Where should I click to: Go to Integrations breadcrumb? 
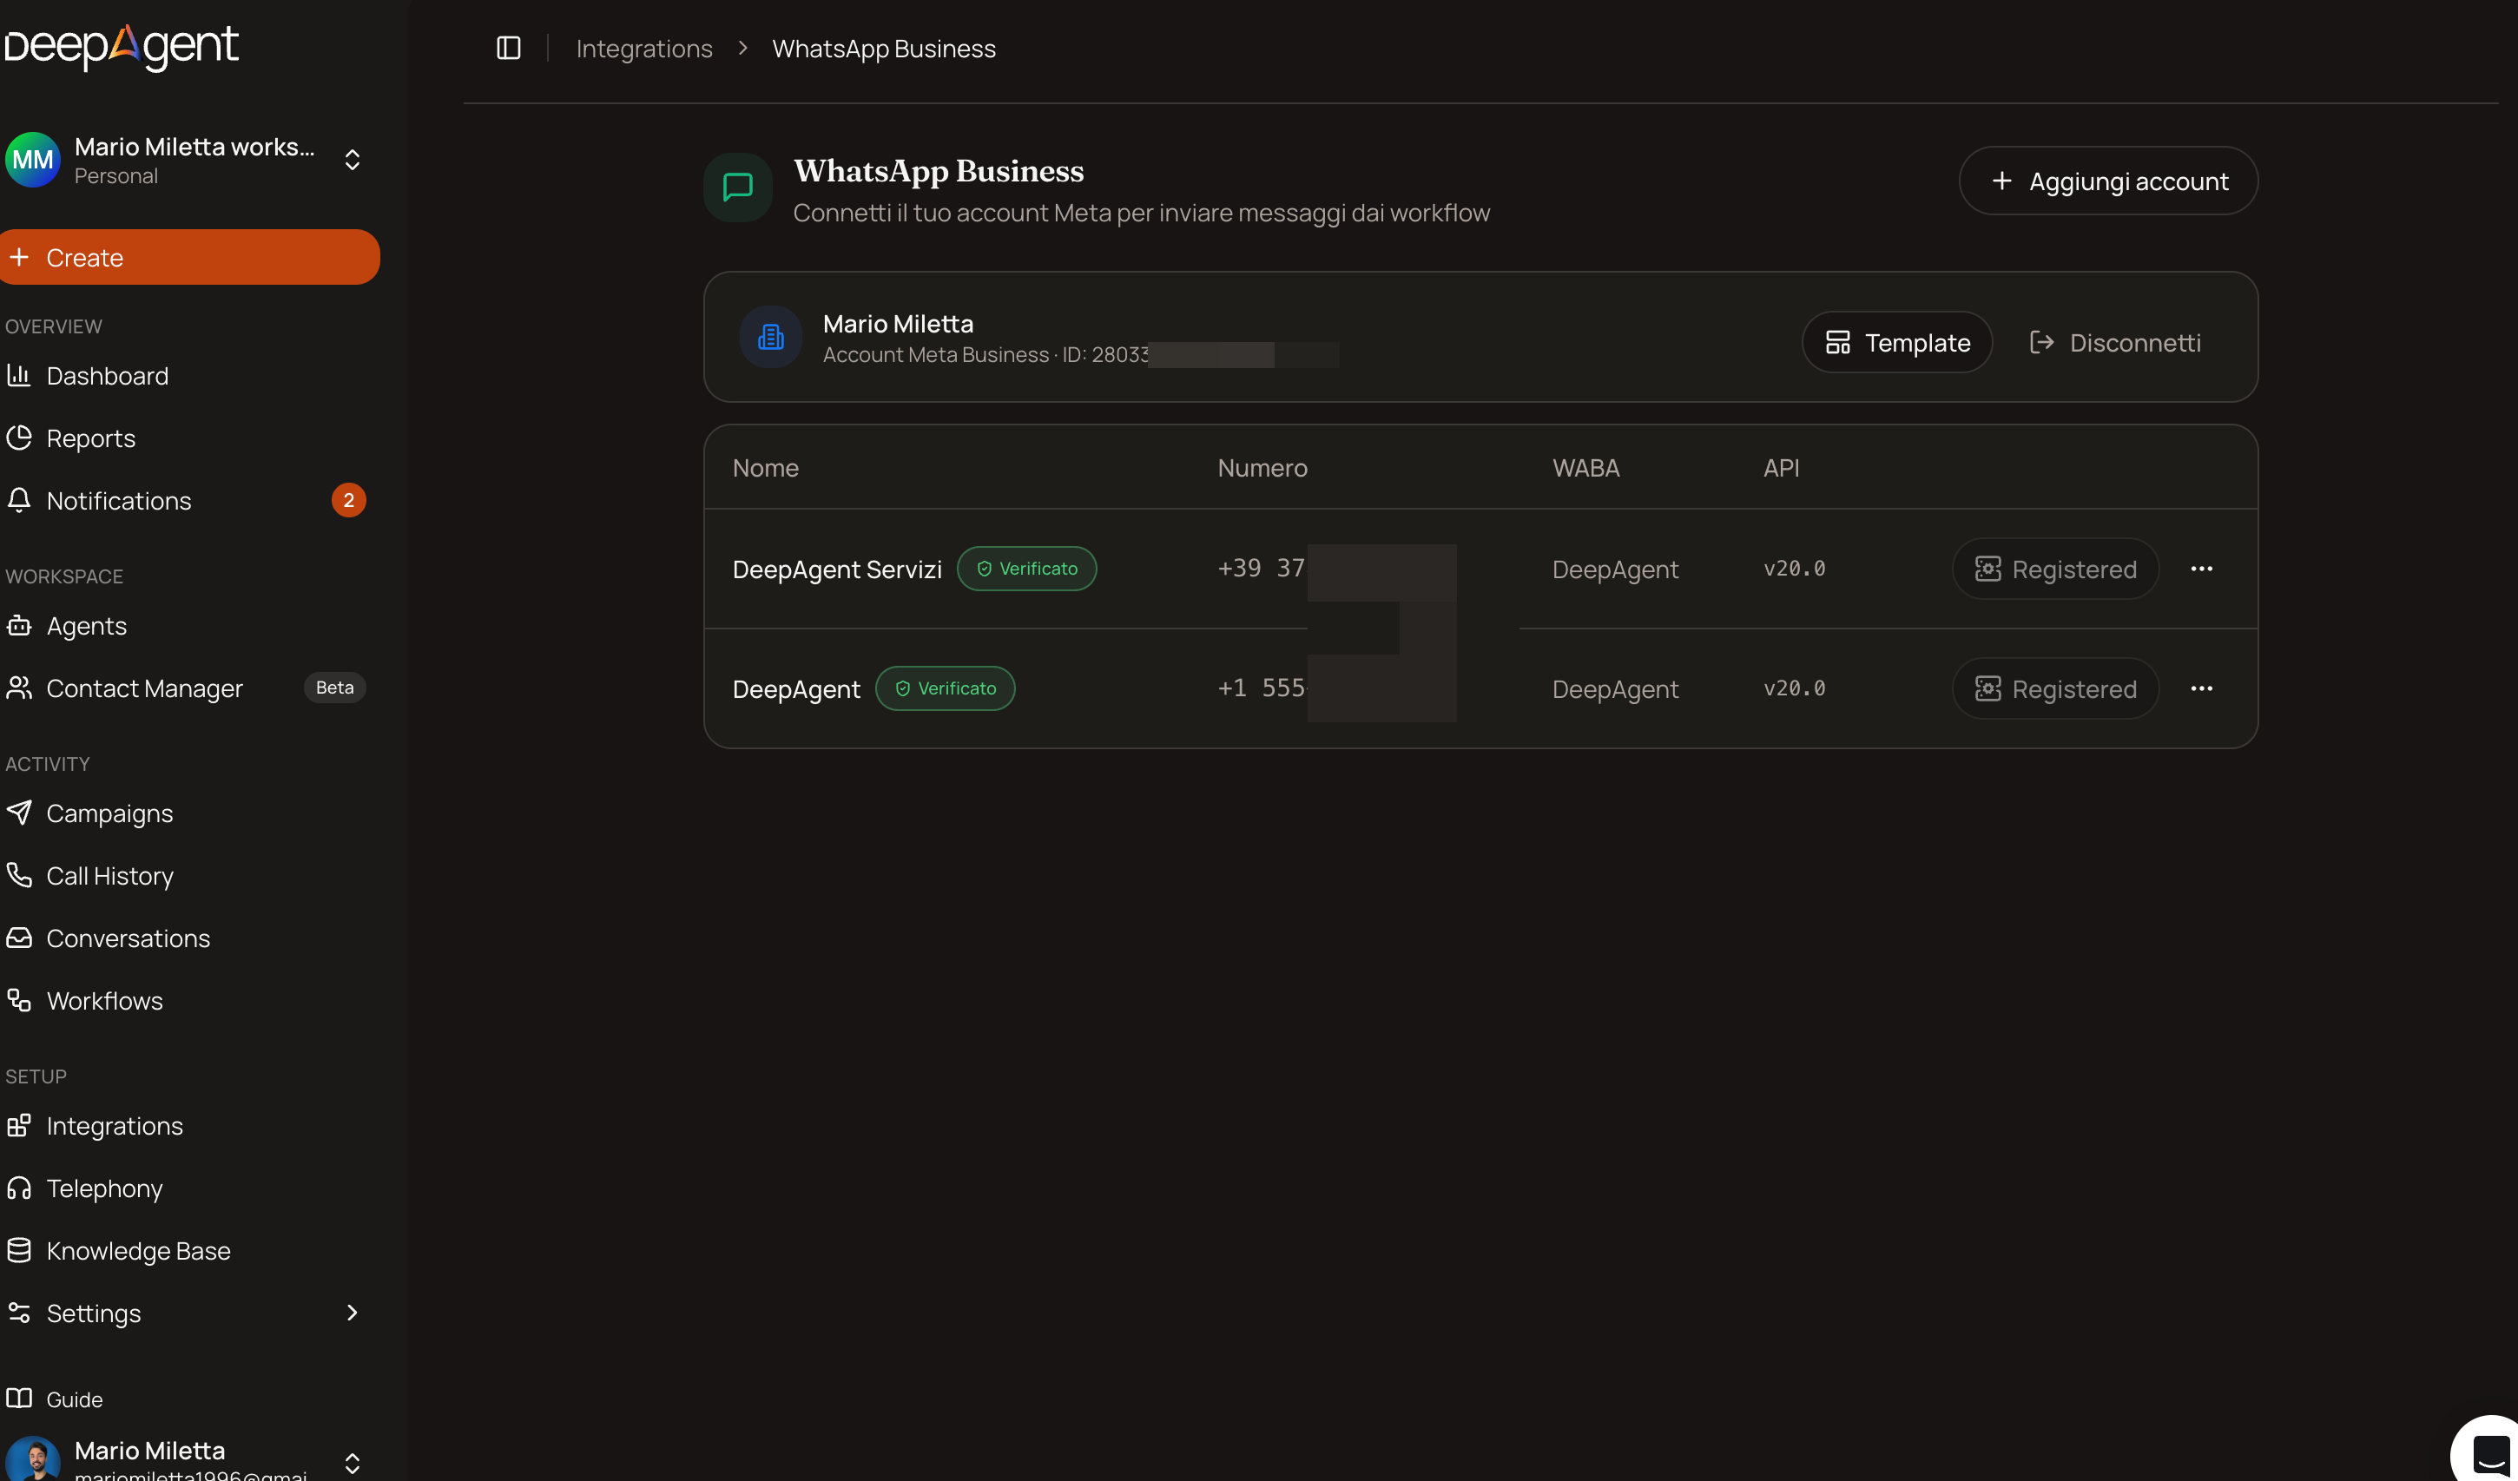pos(644,48)
